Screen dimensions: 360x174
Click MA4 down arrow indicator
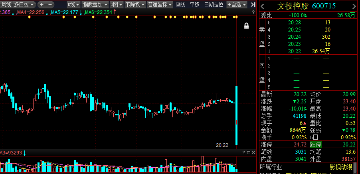47,13
